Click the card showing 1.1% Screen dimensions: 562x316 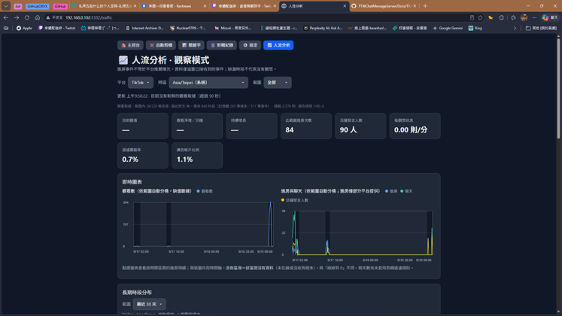197,156
